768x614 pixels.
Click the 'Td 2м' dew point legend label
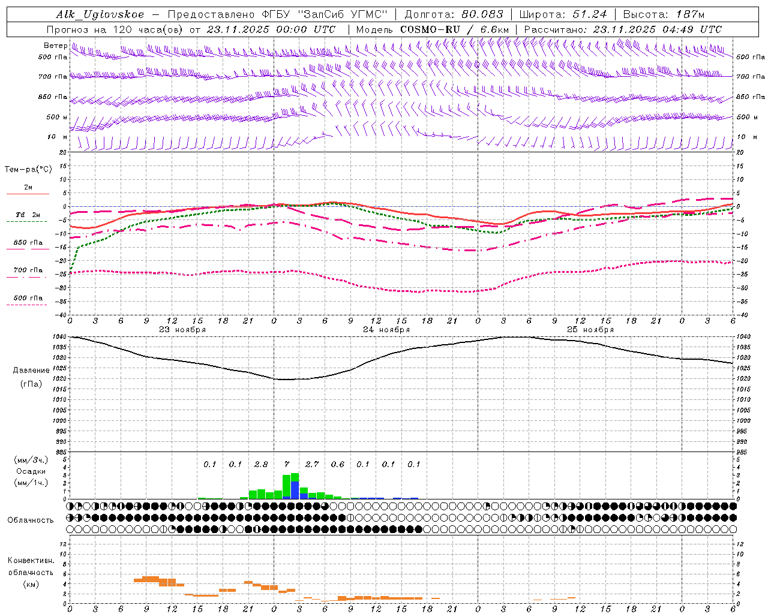pyautogui.click(x=28, y=215)
